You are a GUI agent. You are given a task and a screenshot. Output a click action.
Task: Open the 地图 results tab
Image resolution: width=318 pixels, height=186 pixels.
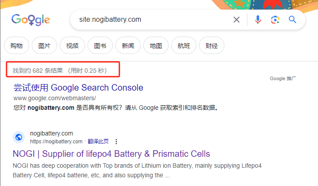(156, 45)
